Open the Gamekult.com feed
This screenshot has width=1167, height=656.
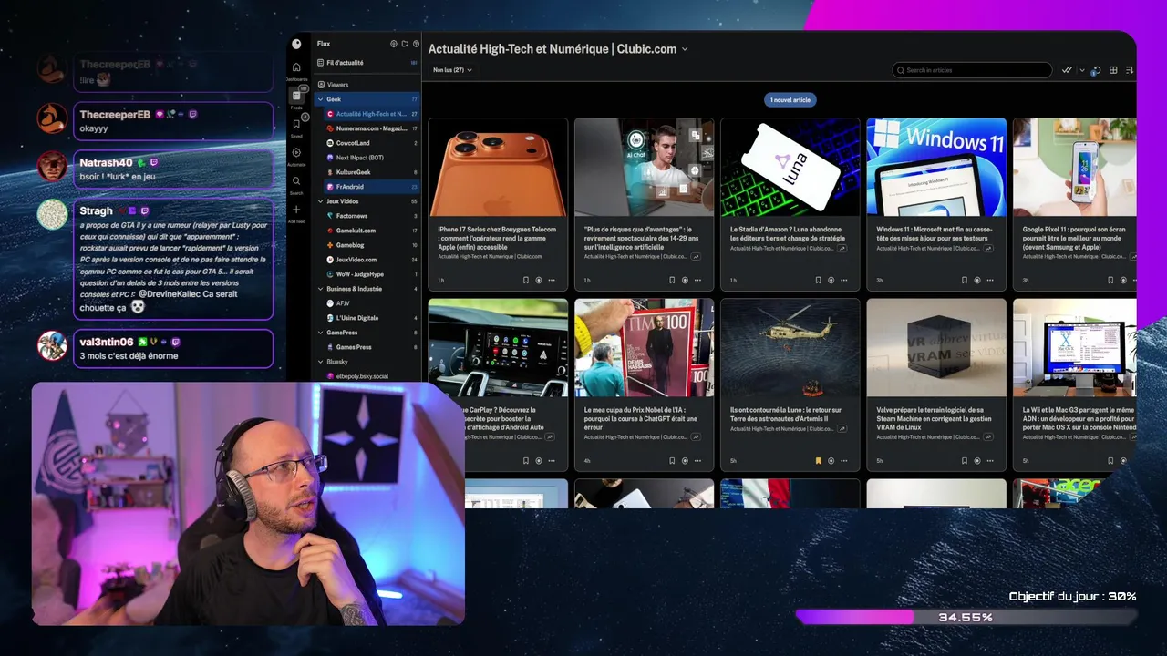coord(372,231)
